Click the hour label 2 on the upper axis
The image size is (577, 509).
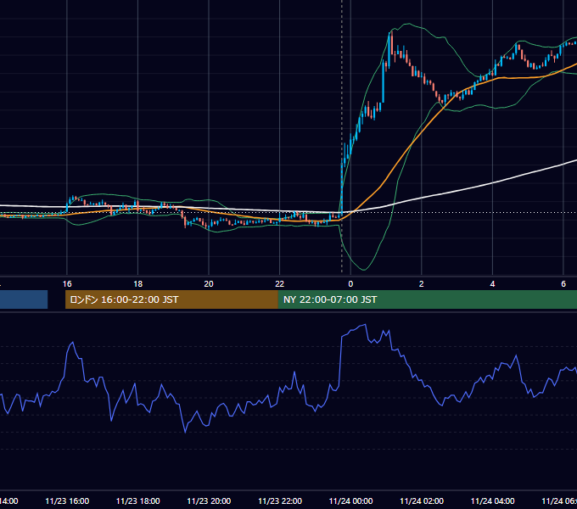422,284
